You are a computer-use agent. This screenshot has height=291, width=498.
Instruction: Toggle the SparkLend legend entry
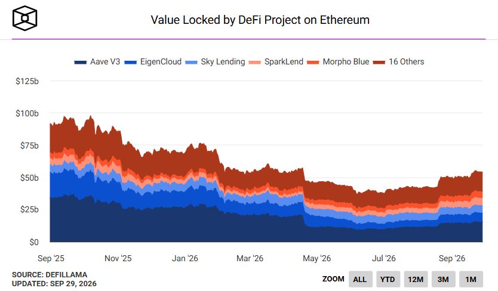point(276,61)
